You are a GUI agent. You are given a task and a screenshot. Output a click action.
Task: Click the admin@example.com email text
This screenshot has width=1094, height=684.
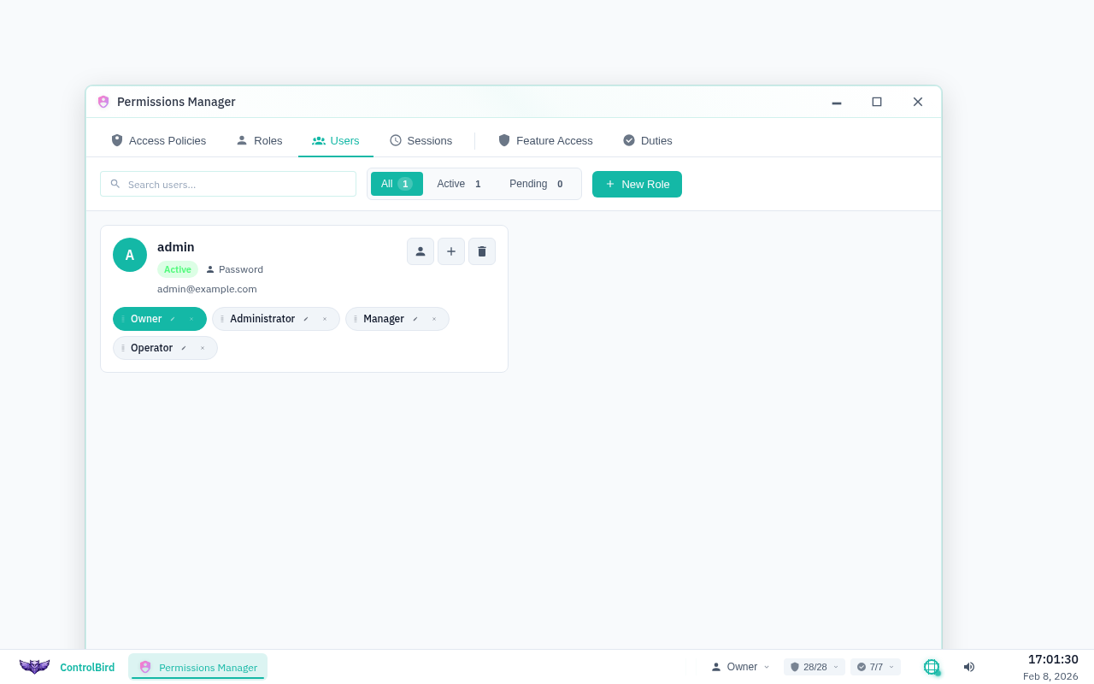click(207, 289)
